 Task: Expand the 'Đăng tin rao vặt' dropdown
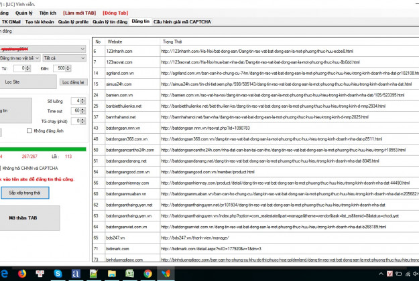(x=20, y=58)
